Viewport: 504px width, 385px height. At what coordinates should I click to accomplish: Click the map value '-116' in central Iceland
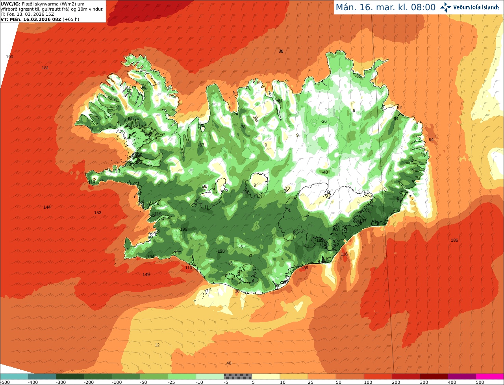coord(246,192)
